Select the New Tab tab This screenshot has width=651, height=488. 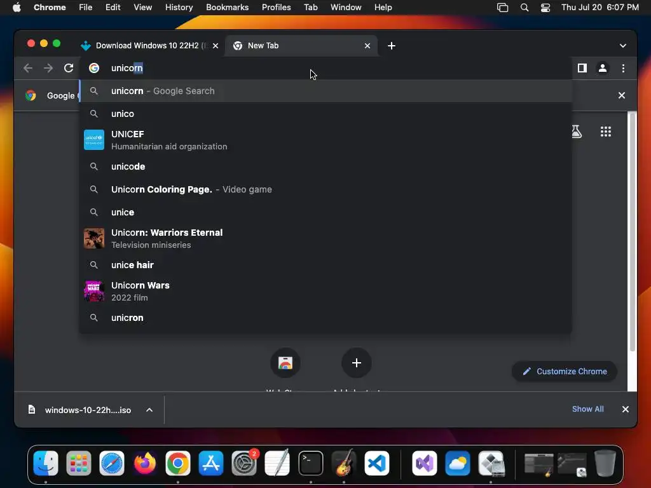point(301,46)
